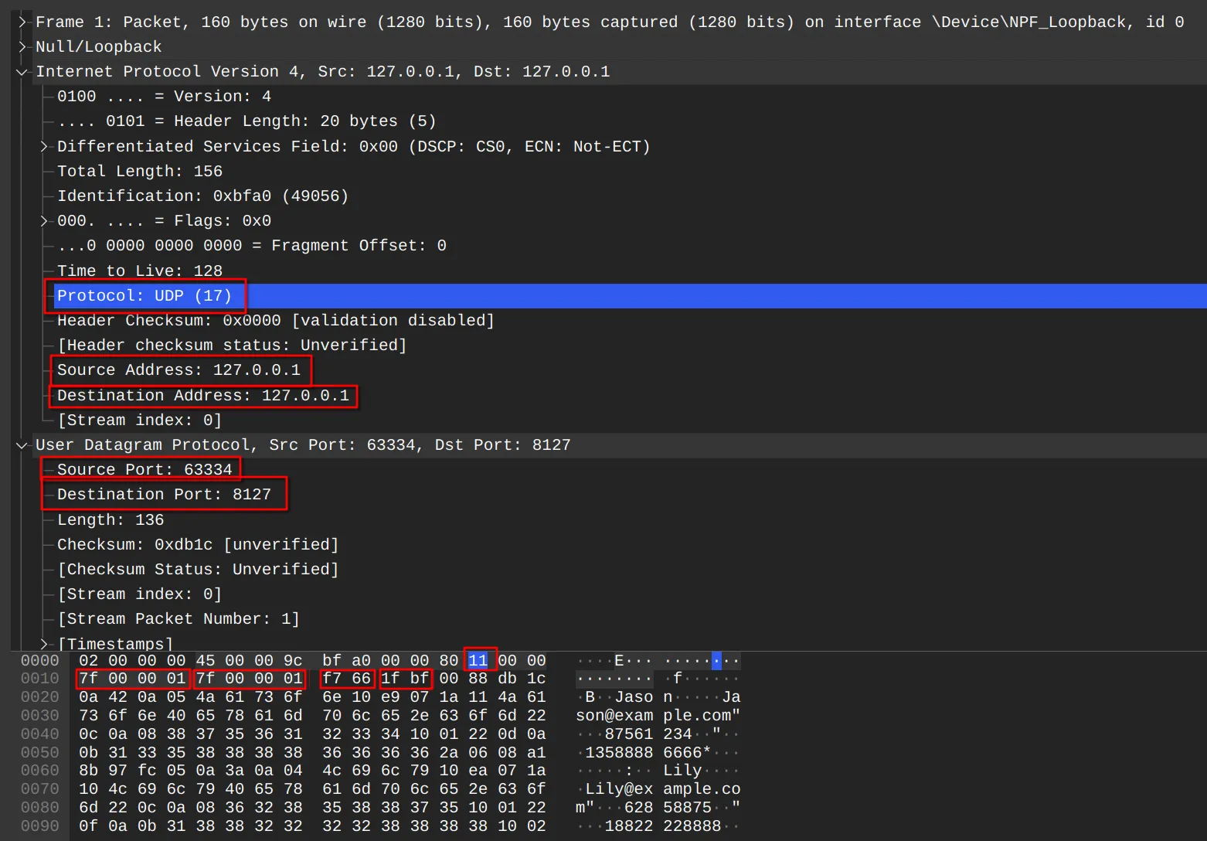Collapse the User Datagram Protocol section

tap(22, 445)
